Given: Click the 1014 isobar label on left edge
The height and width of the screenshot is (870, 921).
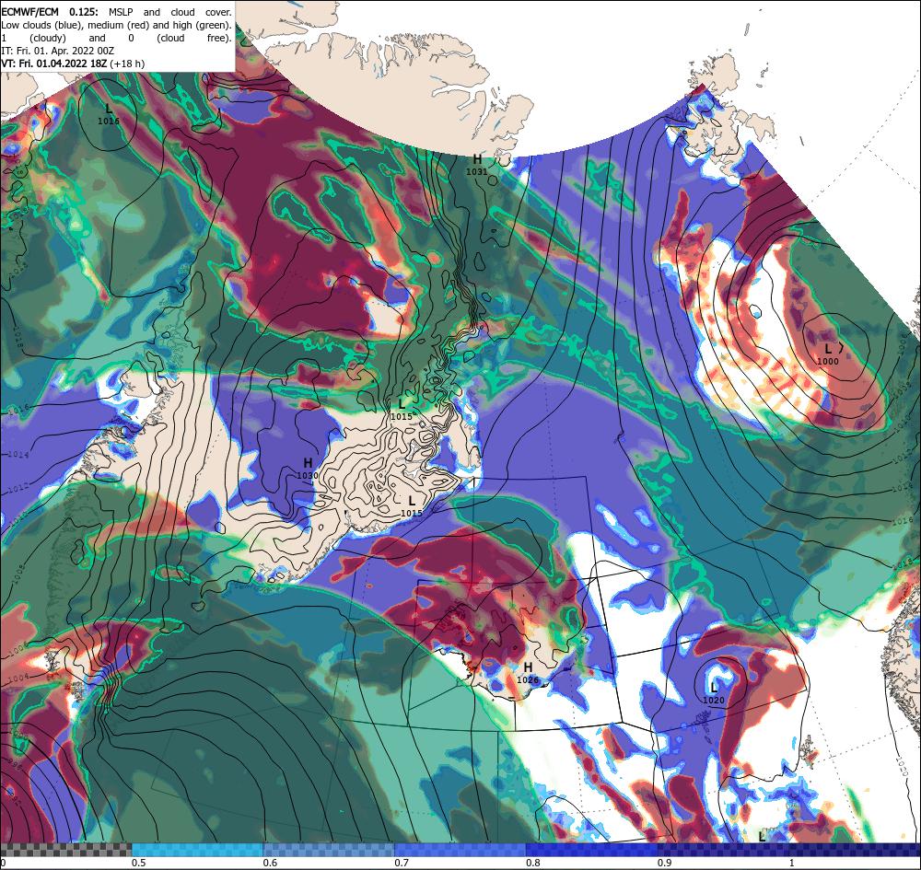Looking at the screenshot, I should tap(17, 455).
